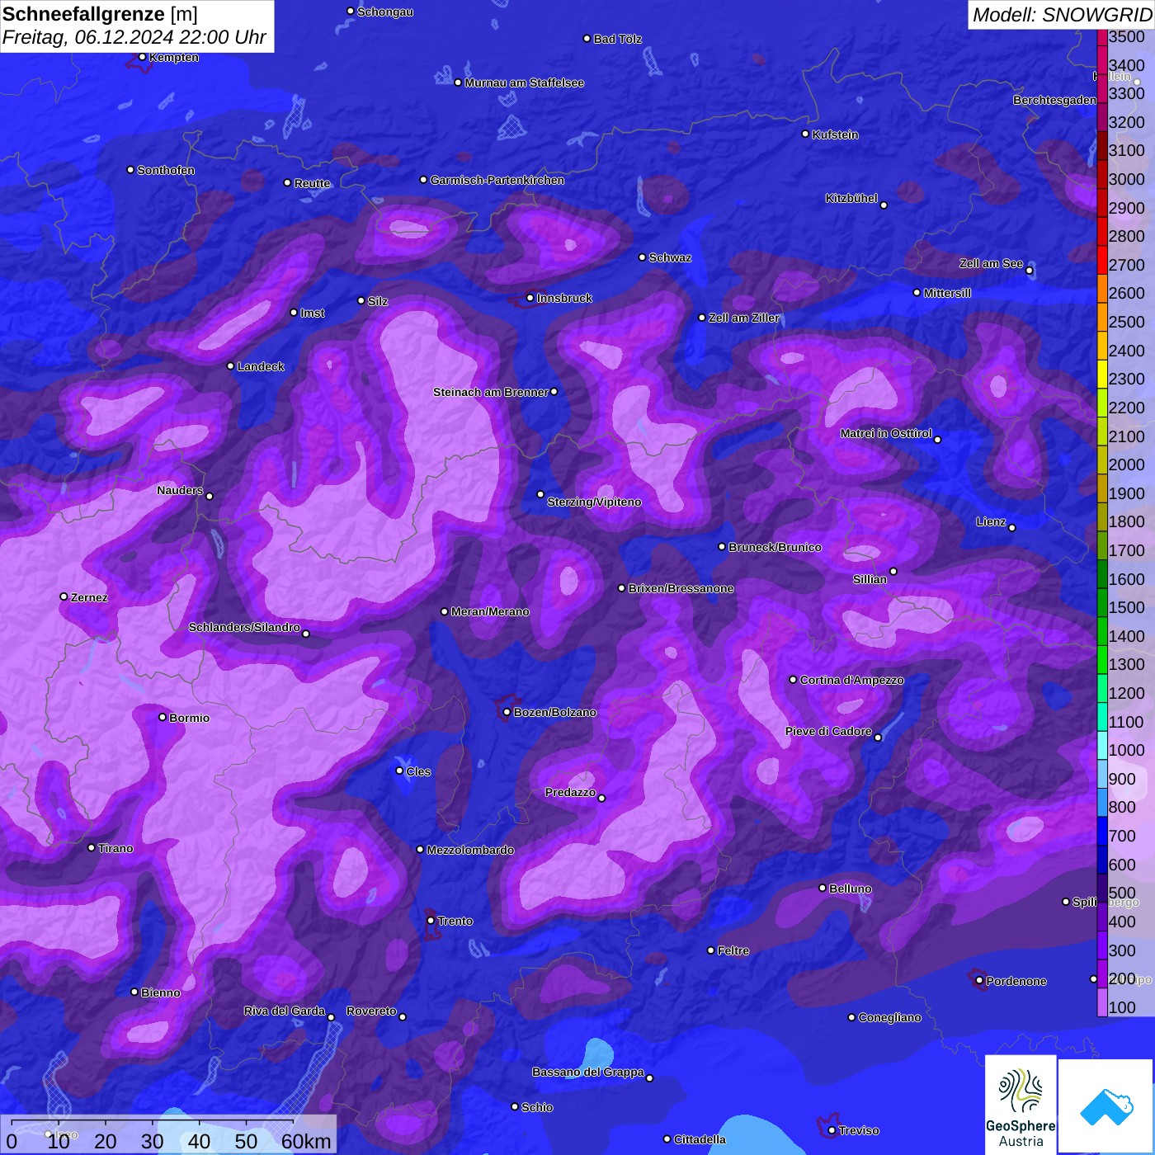Viewport: 1155px width, 1155px height.
Task: Click the Mezzolombardo place name
Action: pos(470,850)
